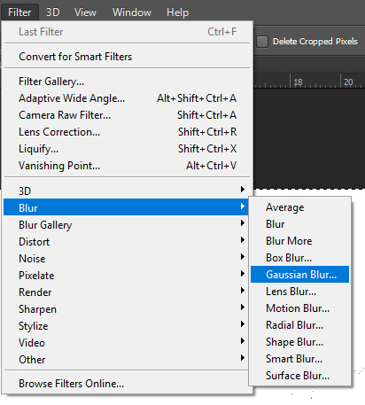The width and height of the screenshot is (365, 405).
Task: Open Camera Raw Filter
Action: coord(126,115)
